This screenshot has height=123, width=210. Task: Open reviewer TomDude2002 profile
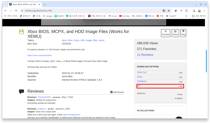point(44,97)
